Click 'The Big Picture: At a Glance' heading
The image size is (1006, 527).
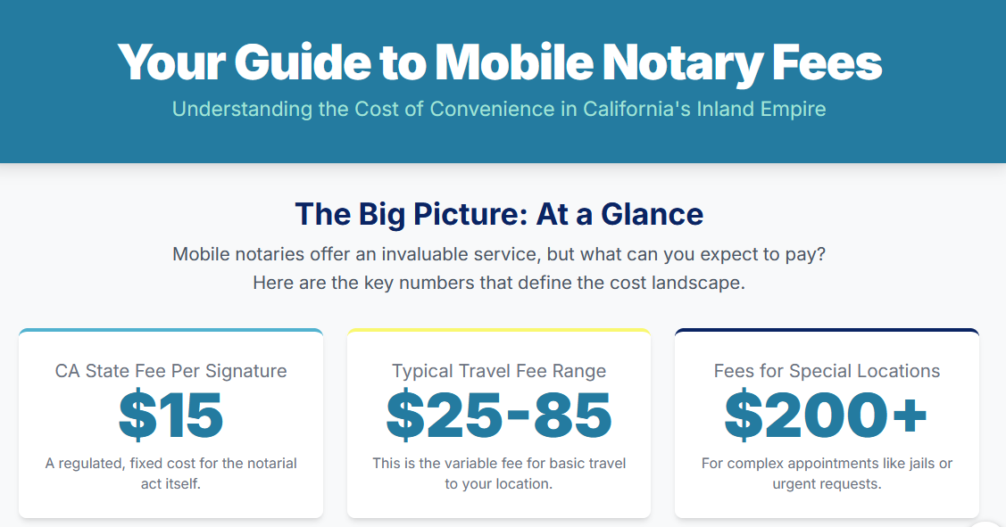(499, 214)
